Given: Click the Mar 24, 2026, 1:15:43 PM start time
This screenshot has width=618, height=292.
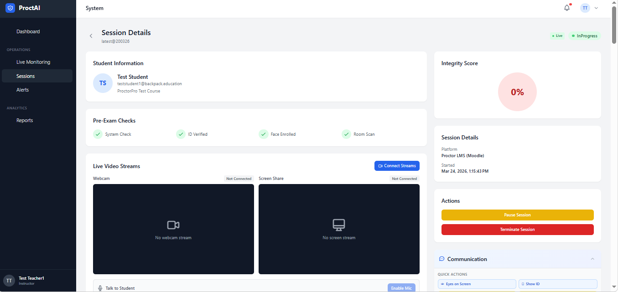Looking at the screenshot, I should tap(465, 171).
